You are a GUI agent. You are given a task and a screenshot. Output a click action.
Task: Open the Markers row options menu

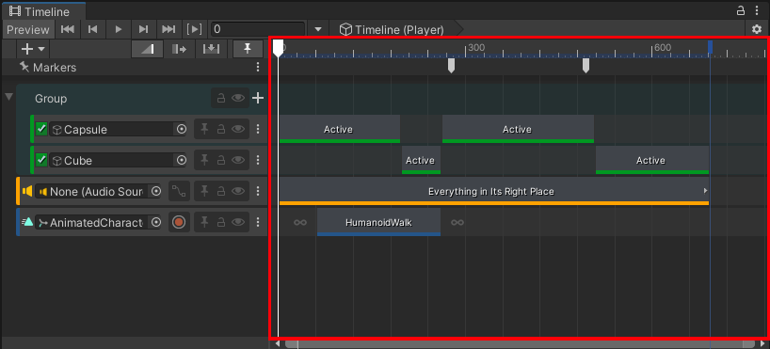point(258,67)
